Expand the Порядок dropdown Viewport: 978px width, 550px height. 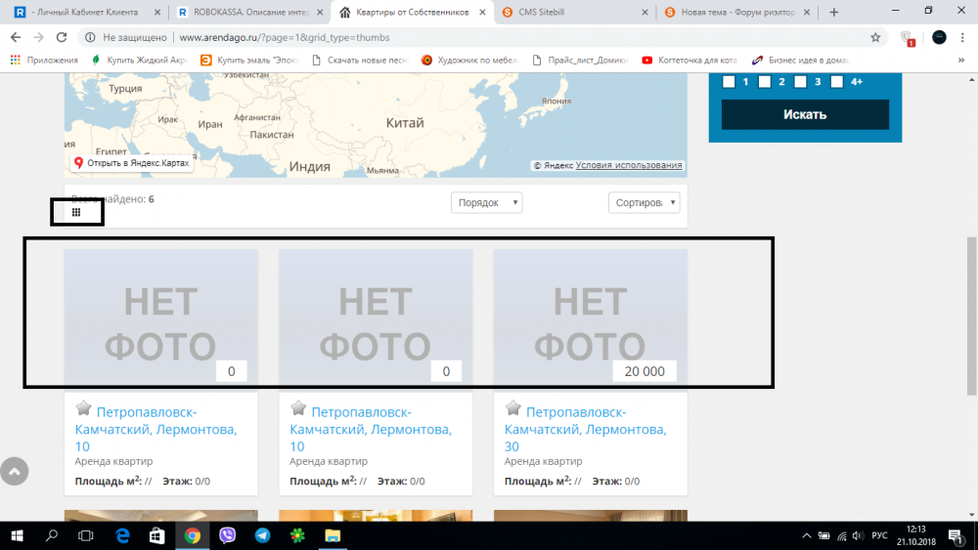pos(486,202)
